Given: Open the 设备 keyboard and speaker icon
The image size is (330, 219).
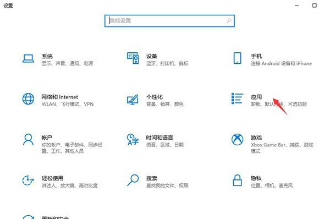Looking at the screenshot, I should pyautogui.click(x=133, y=58).
